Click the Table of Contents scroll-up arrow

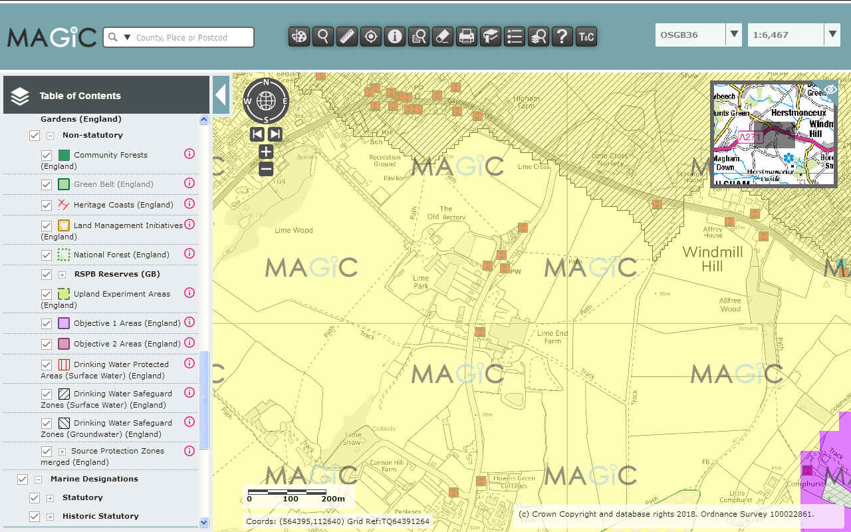[x=204, y=120]
